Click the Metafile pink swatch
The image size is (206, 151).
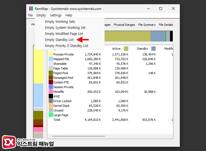[51, 91]
